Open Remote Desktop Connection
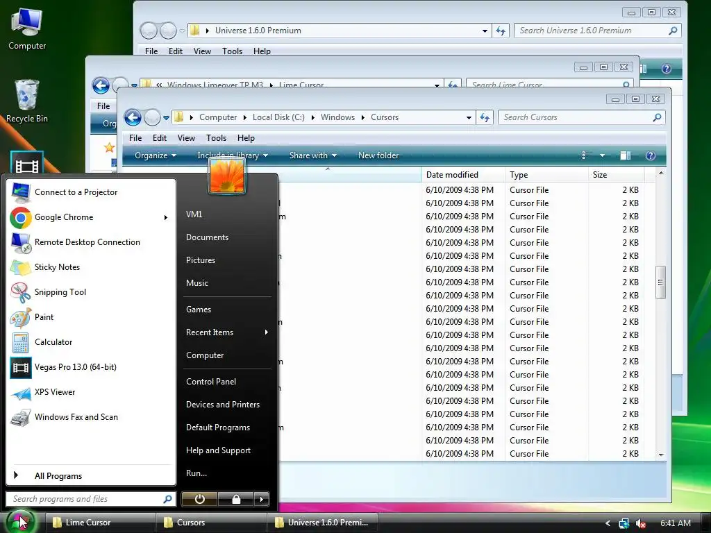Viewport: 711px width, 533px height. click(91, 242)
